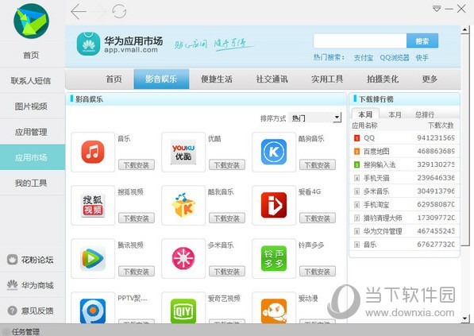Screen dimensions: 474x336
Task: Click 下载安装 for 爱看4G
Action: click(318, 218)
